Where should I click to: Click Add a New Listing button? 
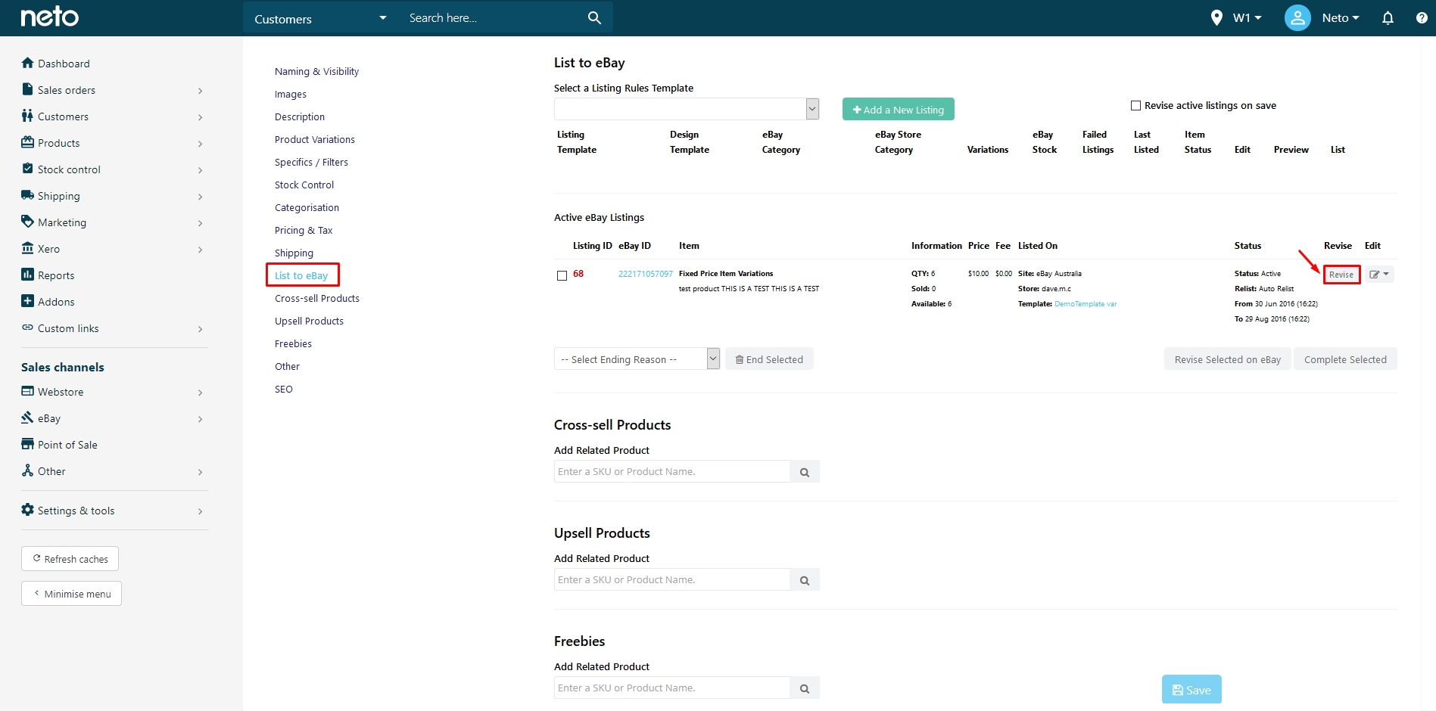[898, 109]
